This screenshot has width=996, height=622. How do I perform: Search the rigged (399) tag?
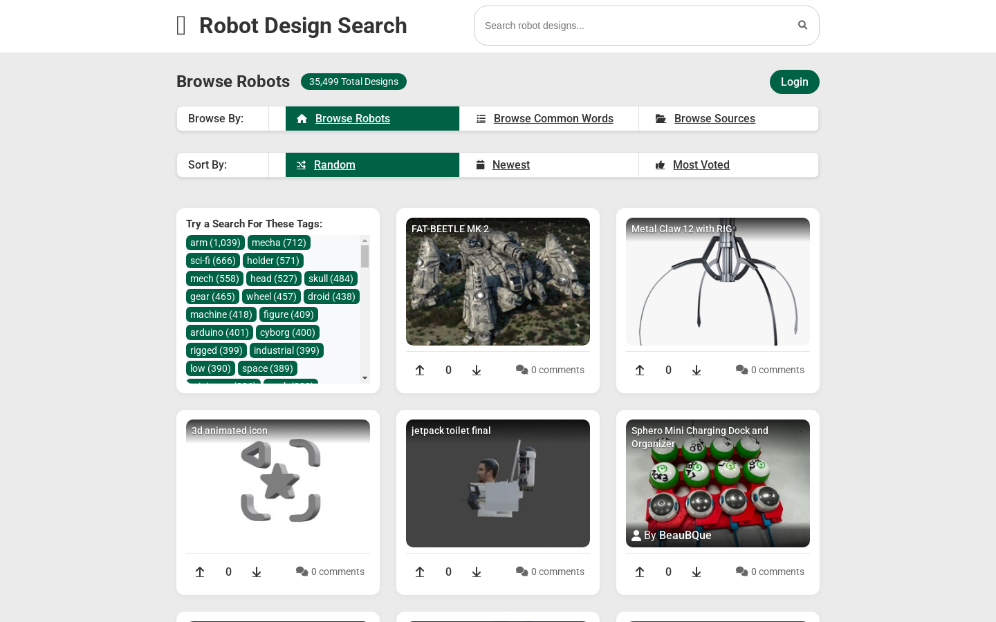click(x=216, y=350)
